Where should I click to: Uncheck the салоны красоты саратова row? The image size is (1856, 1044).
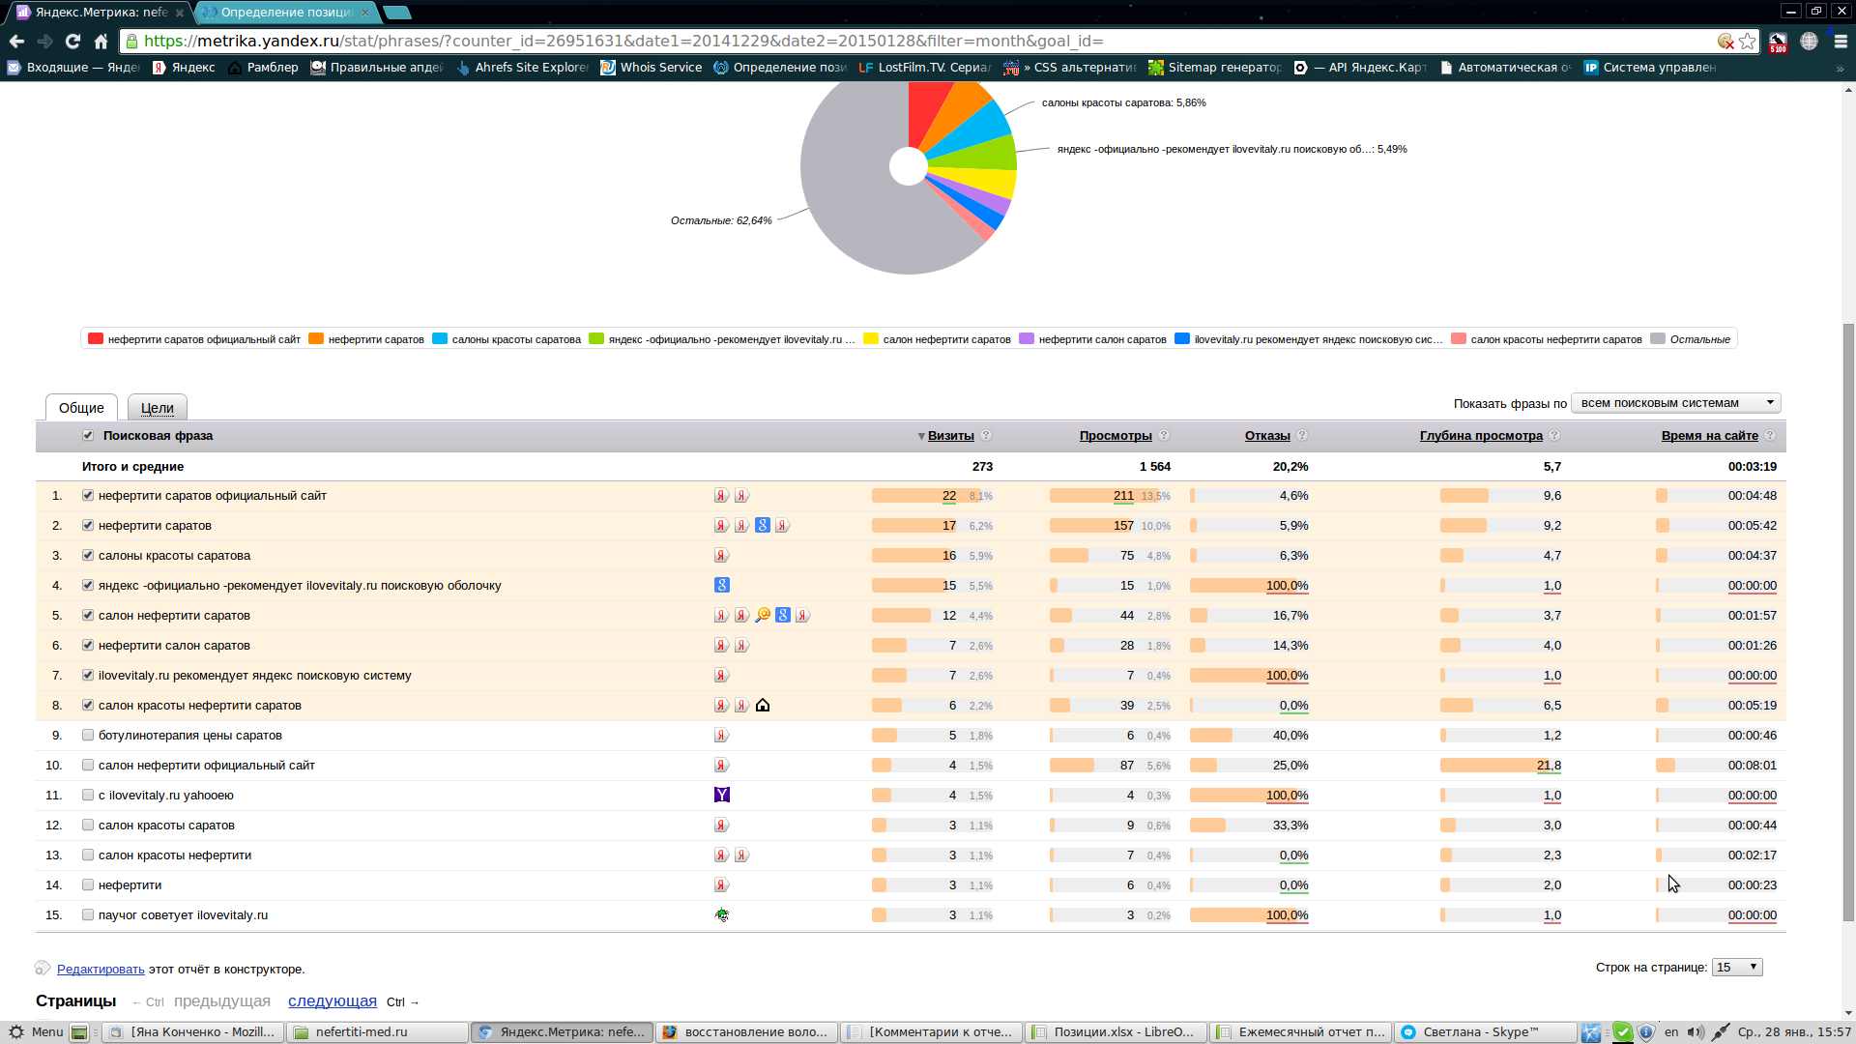pos(88,555)
